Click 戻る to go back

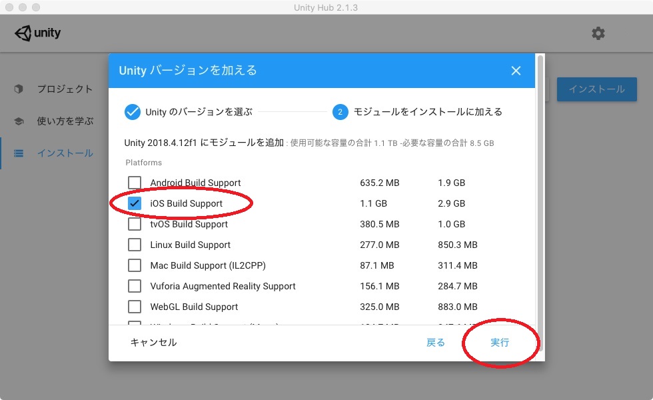pyautogui.click(x=436, y=343)
